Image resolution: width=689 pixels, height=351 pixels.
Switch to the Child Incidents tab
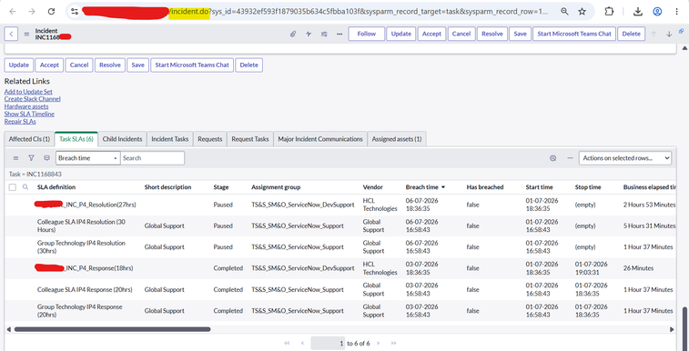122,139
